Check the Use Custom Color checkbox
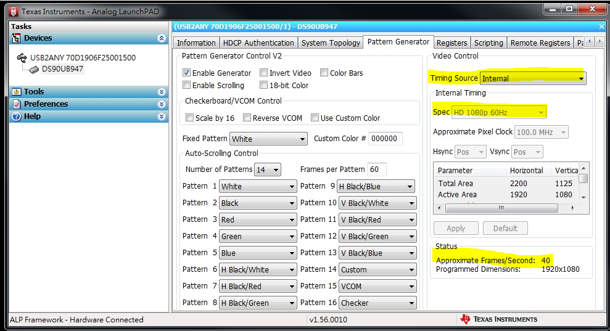Viewport: 610px width, 331px height. point(315,118)
